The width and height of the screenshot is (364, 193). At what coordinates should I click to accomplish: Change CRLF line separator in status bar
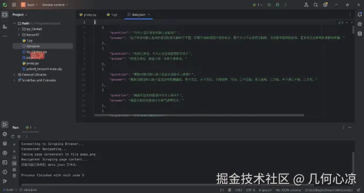coord(239,190)
